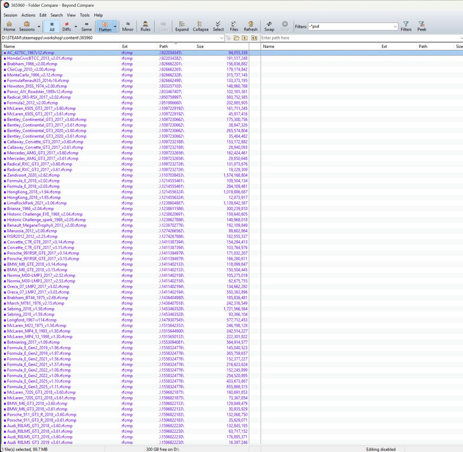Image resolution: width=463 pixels, height=452 pixels.
Task: Click the Collapse all folders icon
Action: coord(200,27)
